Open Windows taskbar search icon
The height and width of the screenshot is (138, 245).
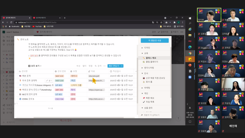pyautogui.click(x=190, y=23)
